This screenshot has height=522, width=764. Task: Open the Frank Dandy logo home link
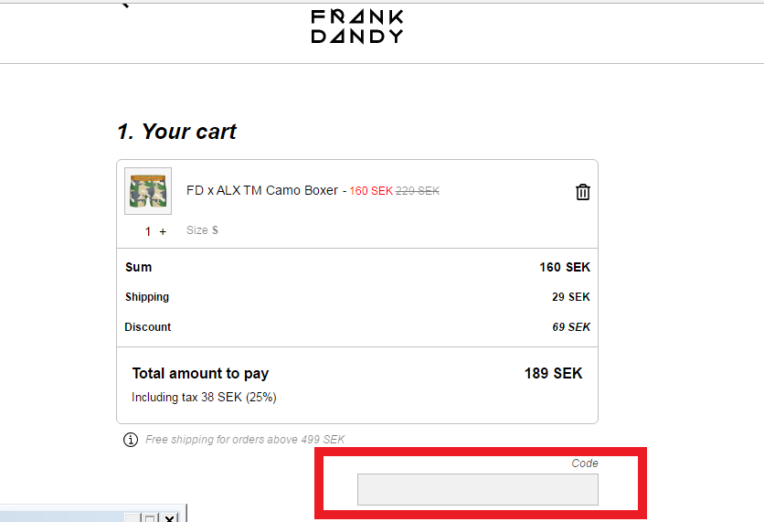click(x=357, y=27)
